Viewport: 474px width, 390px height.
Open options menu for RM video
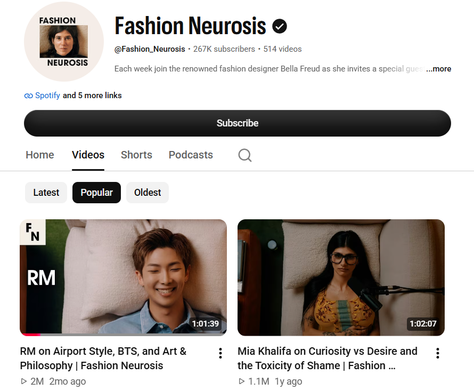pyautogui.click(x=220, y=353)
